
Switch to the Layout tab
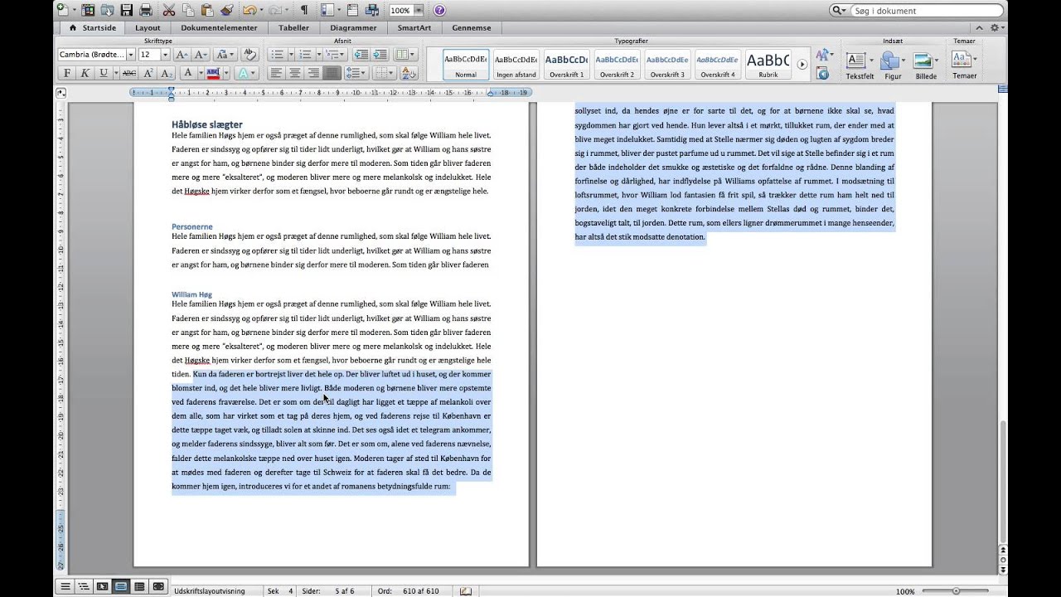(148, 27)
